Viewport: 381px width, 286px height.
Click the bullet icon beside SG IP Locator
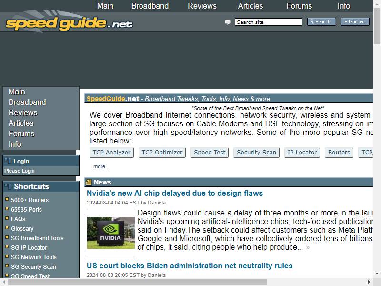pos(7,246)
